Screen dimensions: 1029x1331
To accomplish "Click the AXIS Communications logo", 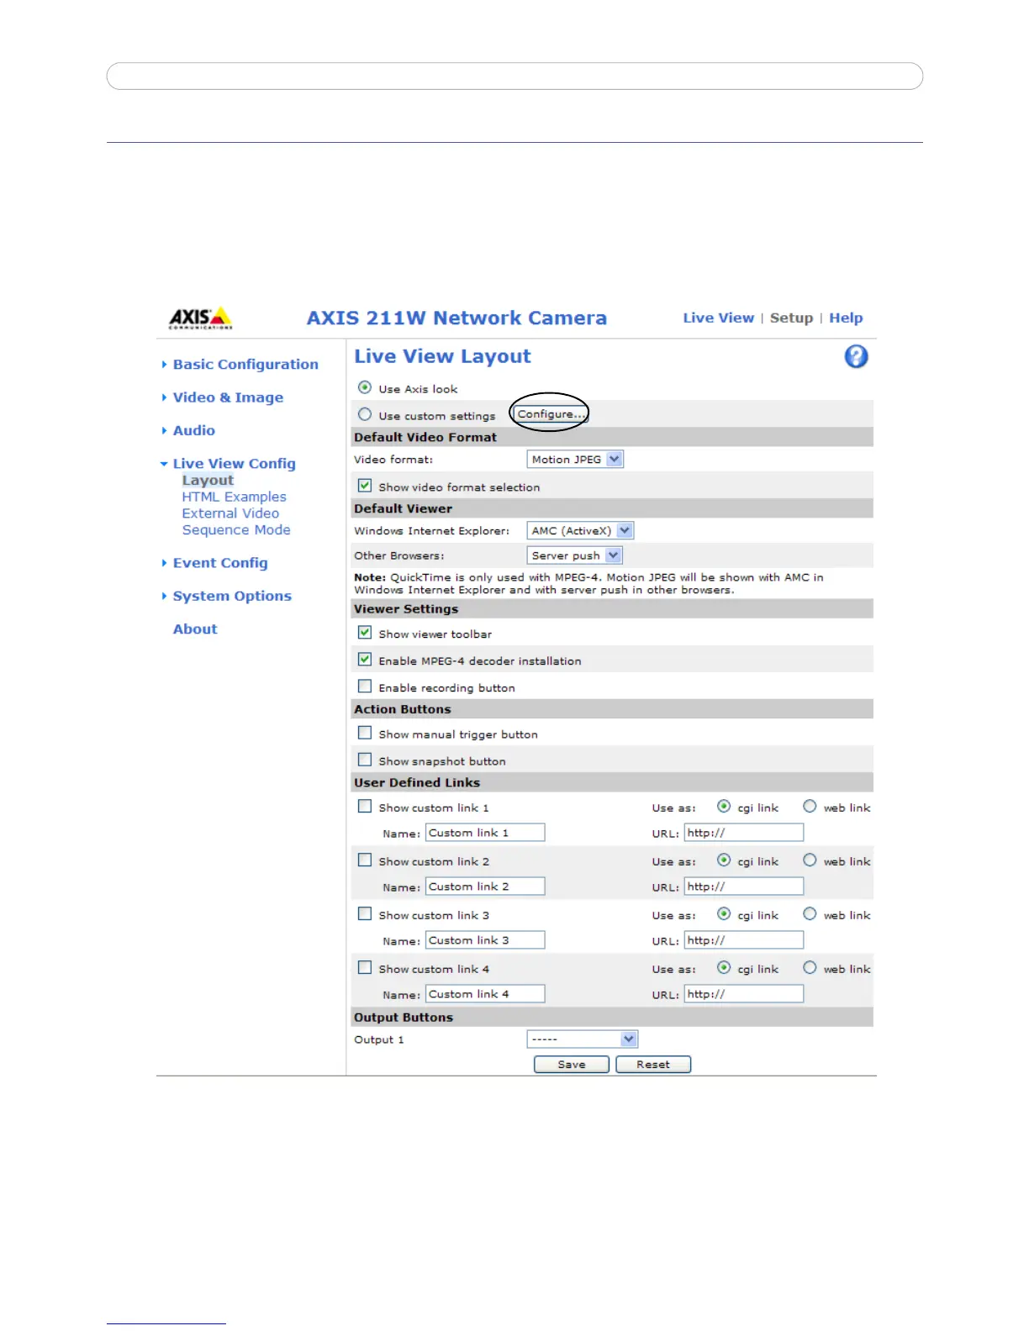I will (200, 318).
